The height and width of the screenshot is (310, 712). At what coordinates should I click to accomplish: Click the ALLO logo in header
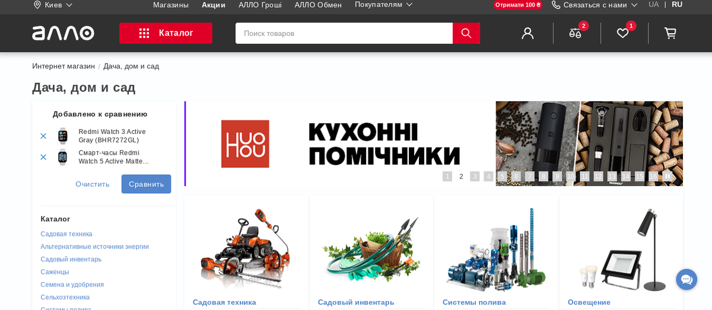[63, 33]
